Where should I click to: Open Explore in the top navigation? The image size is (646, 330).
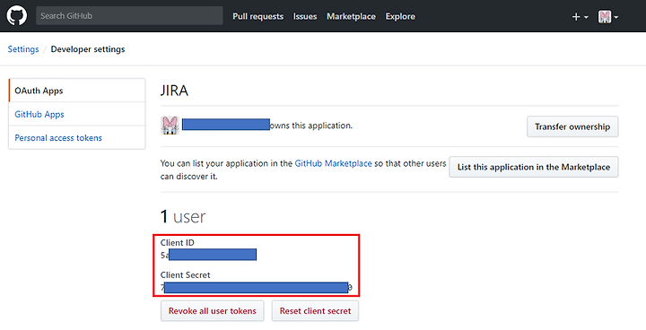[x=400, y=16]
